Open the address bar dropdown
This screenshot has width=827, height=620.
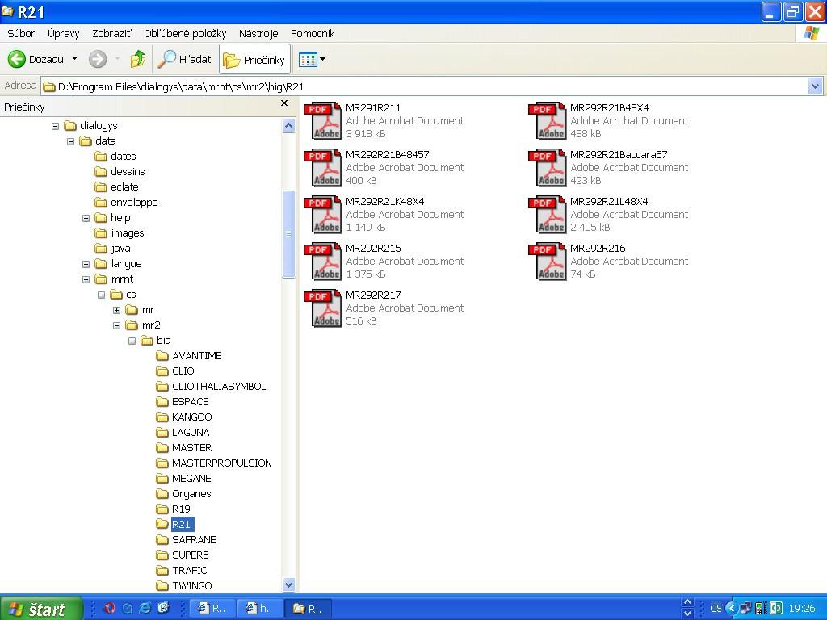click(815, 86)
